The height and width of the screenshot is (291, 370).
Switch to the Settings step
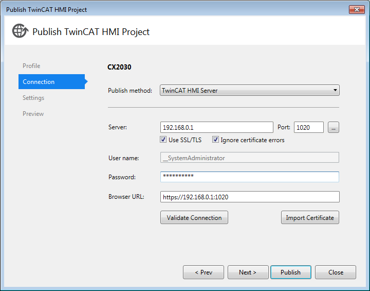[33, 98]
